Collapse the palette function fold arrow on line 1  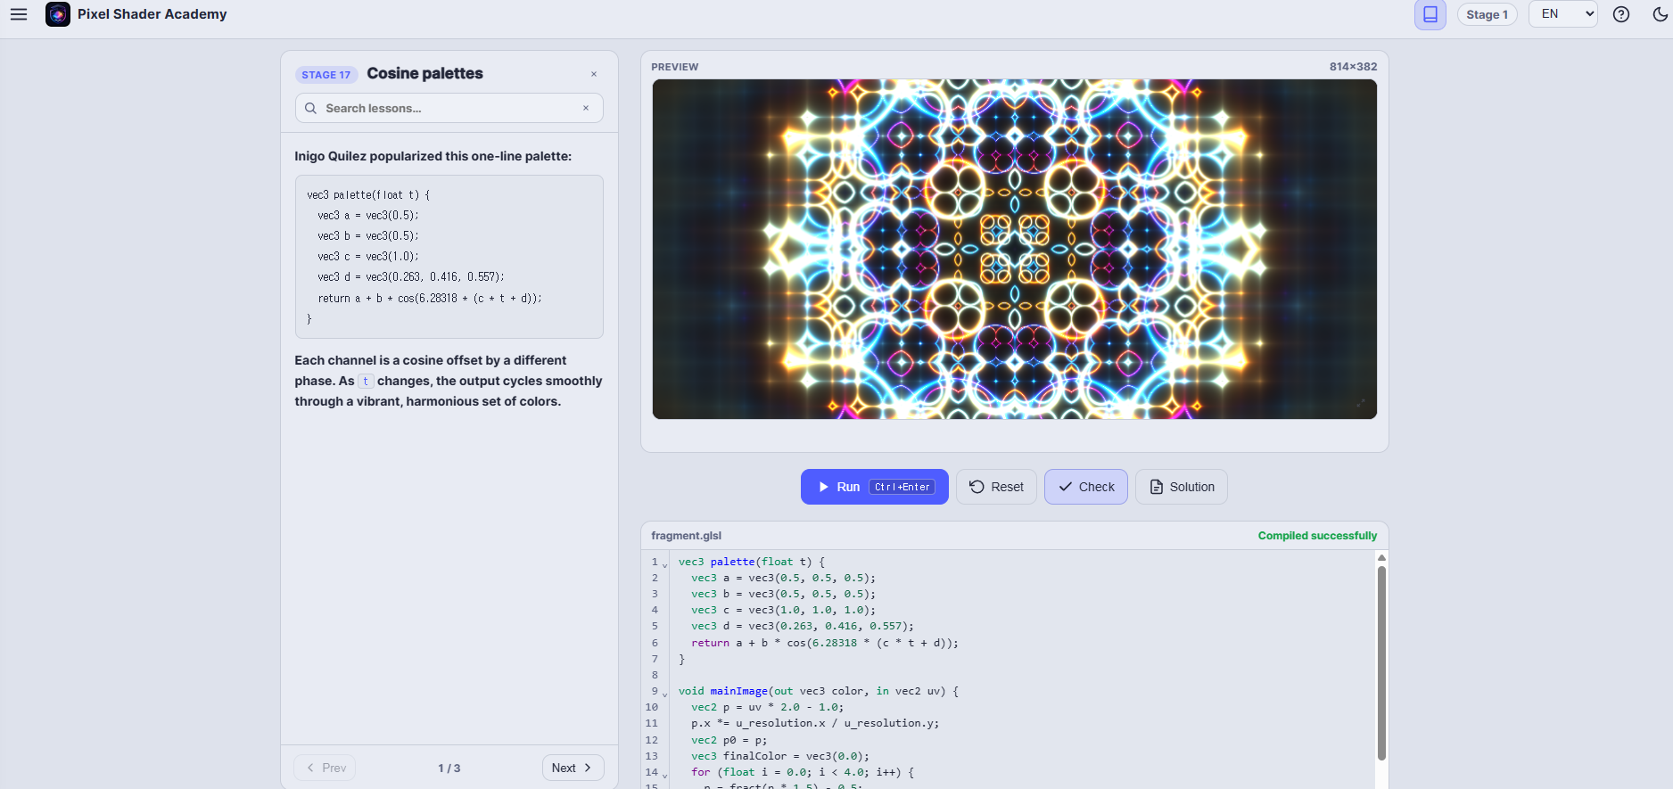(665, 565)
